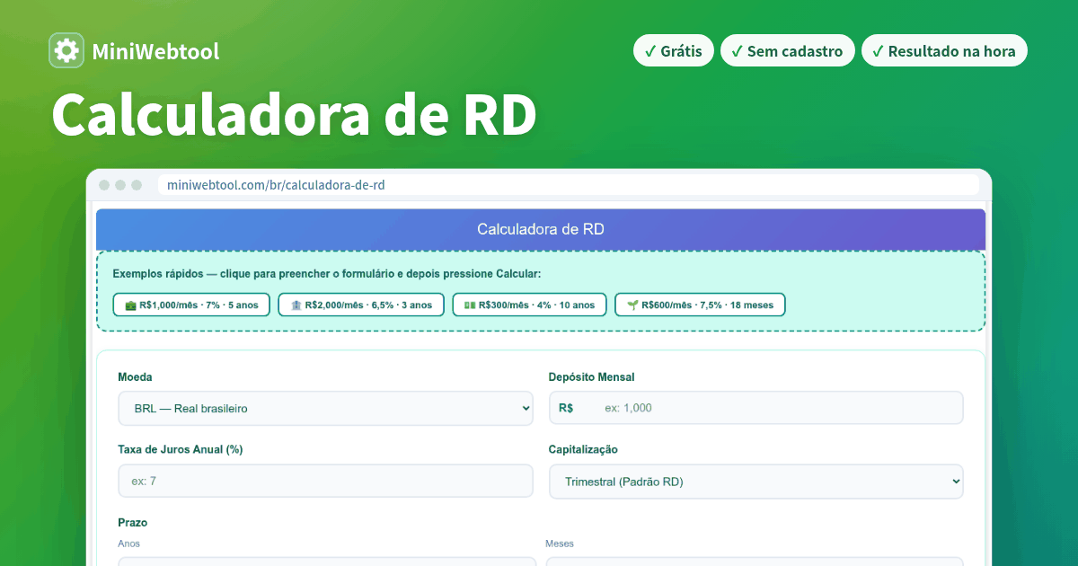Click the Sem cadastro badge
1078x566 pixels.
(788, 51)
